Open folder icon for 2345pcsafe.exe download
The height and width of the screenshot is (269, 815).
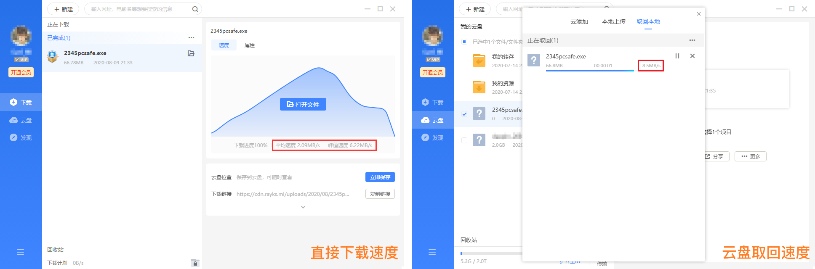click(x=191, y=53)
